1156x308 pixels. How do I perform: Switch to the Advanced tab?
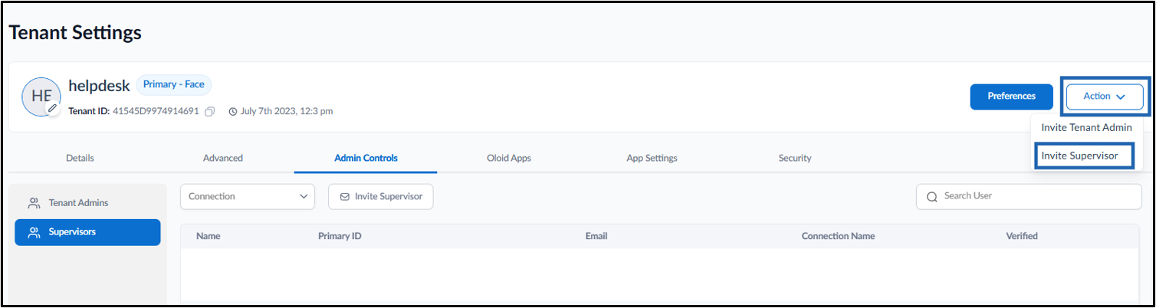click(x=223, y=158)
